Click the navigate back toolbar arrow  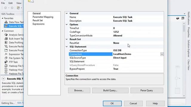(5, 8)
